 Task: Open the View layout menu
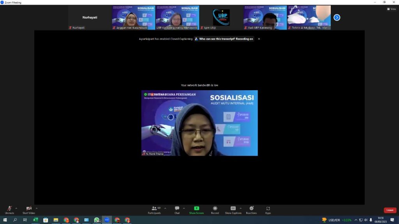tap(392, 9)
